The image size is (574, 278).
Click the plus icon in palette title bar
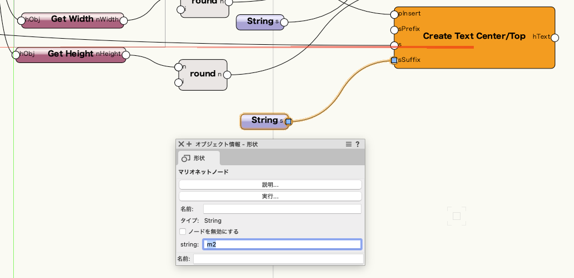(x=189, y=144)
